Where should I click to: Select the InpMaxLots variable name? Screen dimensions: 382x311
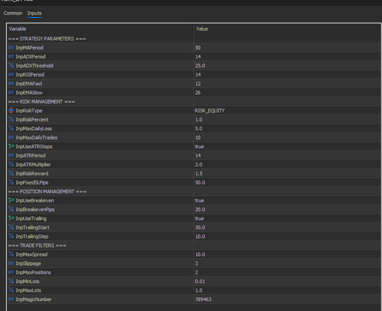[28, 290]
